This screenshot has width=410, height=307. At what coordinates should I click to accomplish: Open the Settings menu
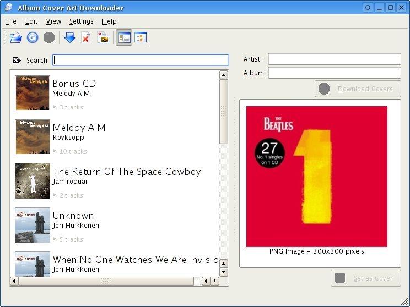[x=82, y=21]
